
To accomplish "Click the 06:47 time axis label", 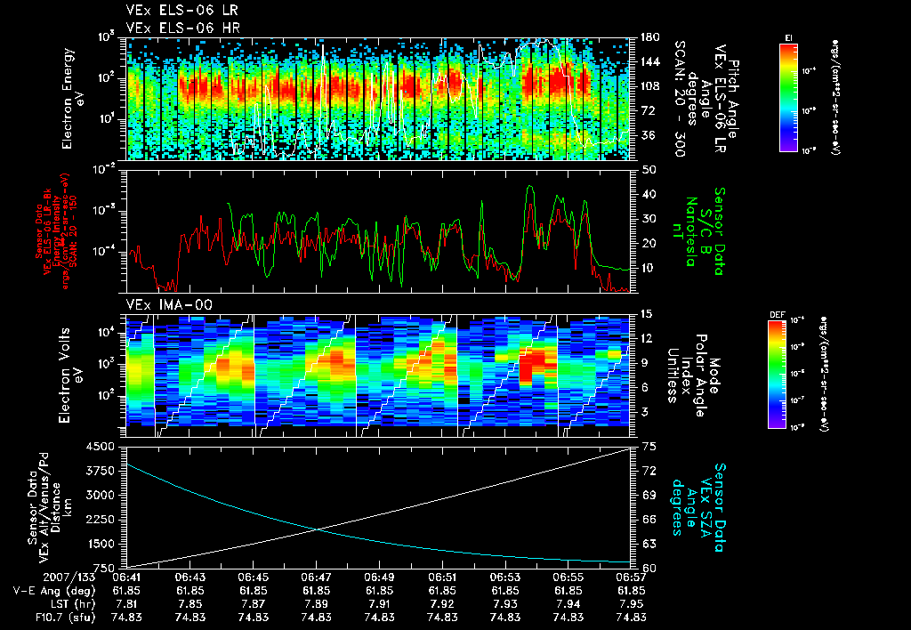I will pyautogui.click(x=316, y=577).
